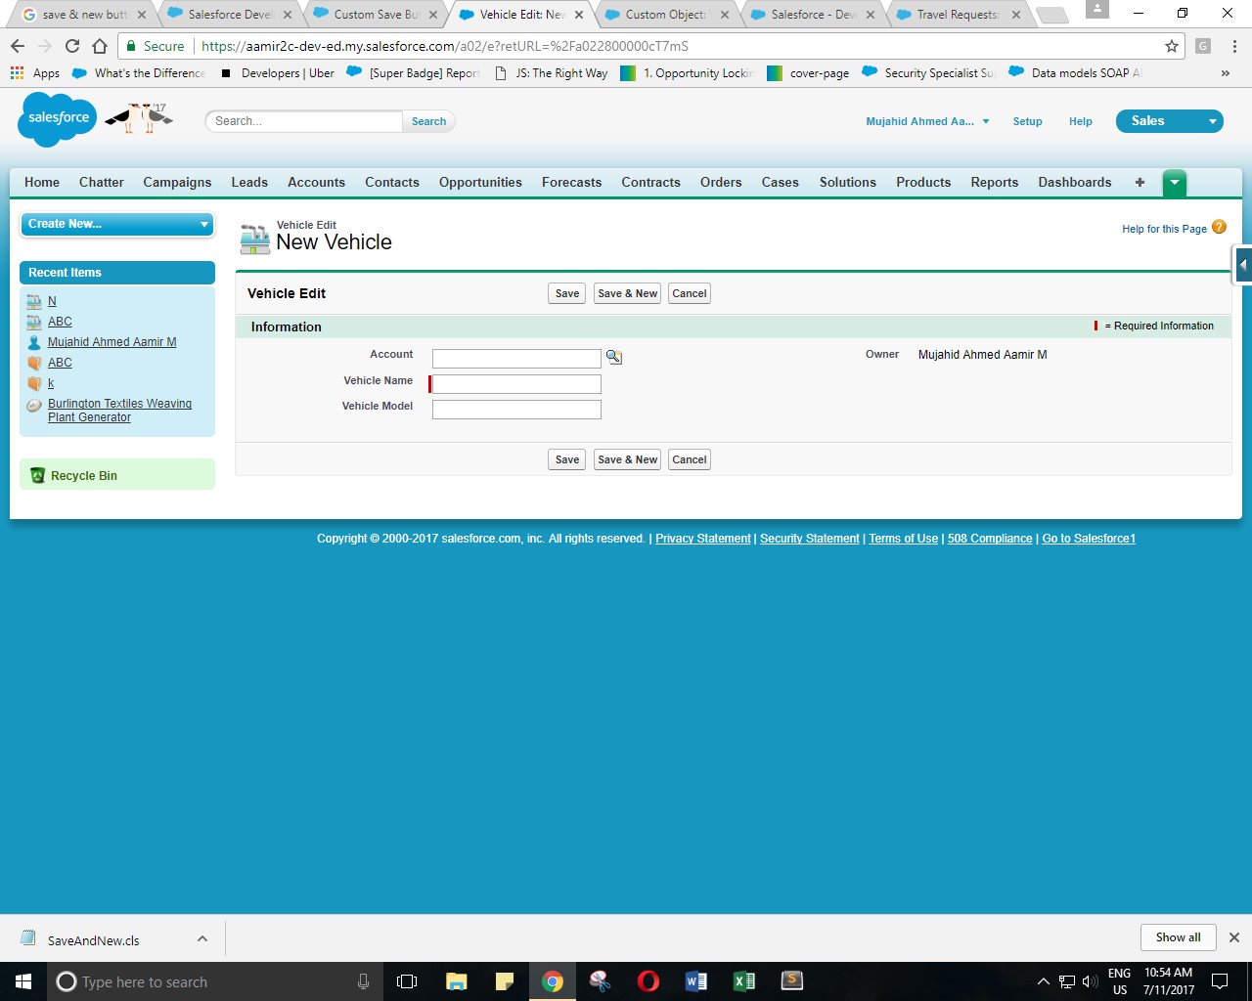Viewport: 1252px width, 1001px height.
Task: Open the Create New dropdown
Action: point(117,224)
